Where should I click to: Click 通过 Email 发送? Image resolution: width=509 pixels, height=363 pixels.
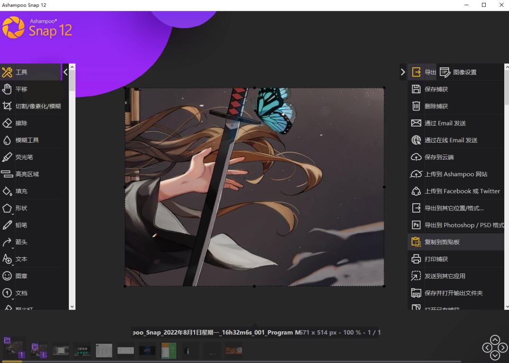pyautogui.click(x=445, y=123)
